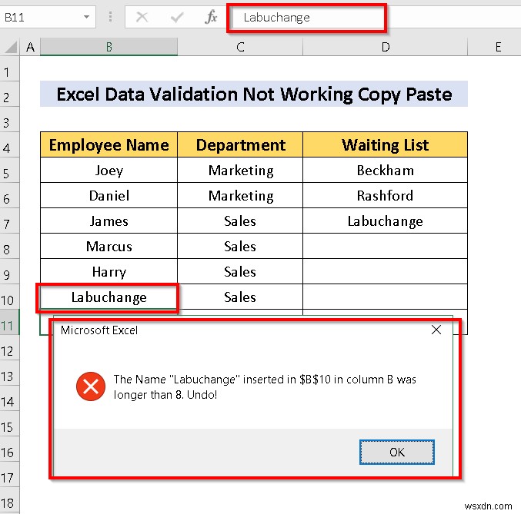
Task: Select column C header
Action: tap(240, 47)
